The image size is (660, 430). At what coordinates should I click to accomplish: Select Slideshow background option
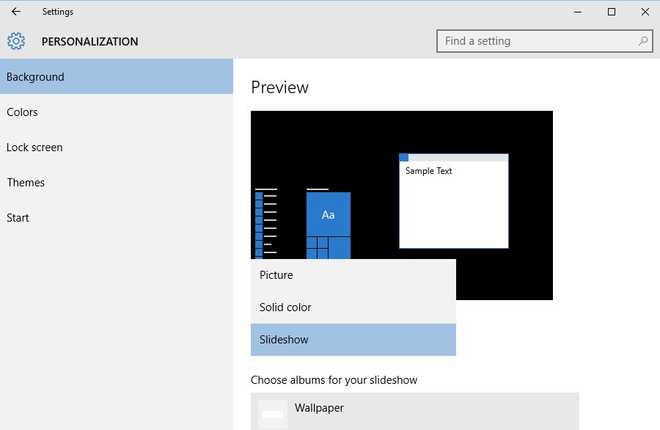coord(353,340)
